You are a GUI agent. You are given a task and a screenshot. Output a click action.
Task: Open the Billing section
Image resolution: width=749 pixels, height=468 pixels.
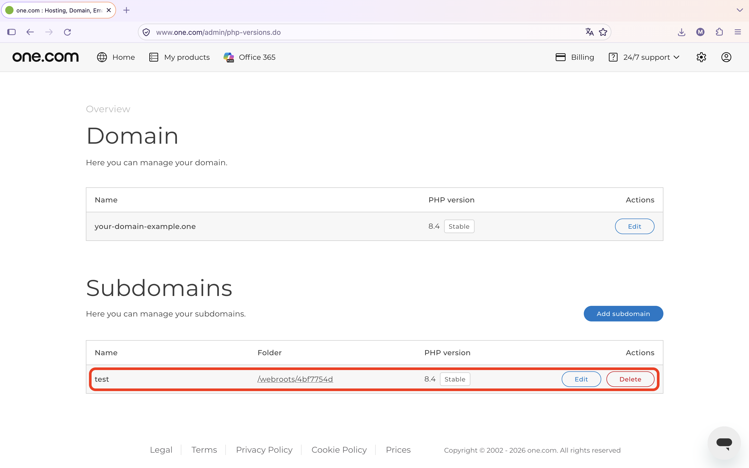point(575,57)
